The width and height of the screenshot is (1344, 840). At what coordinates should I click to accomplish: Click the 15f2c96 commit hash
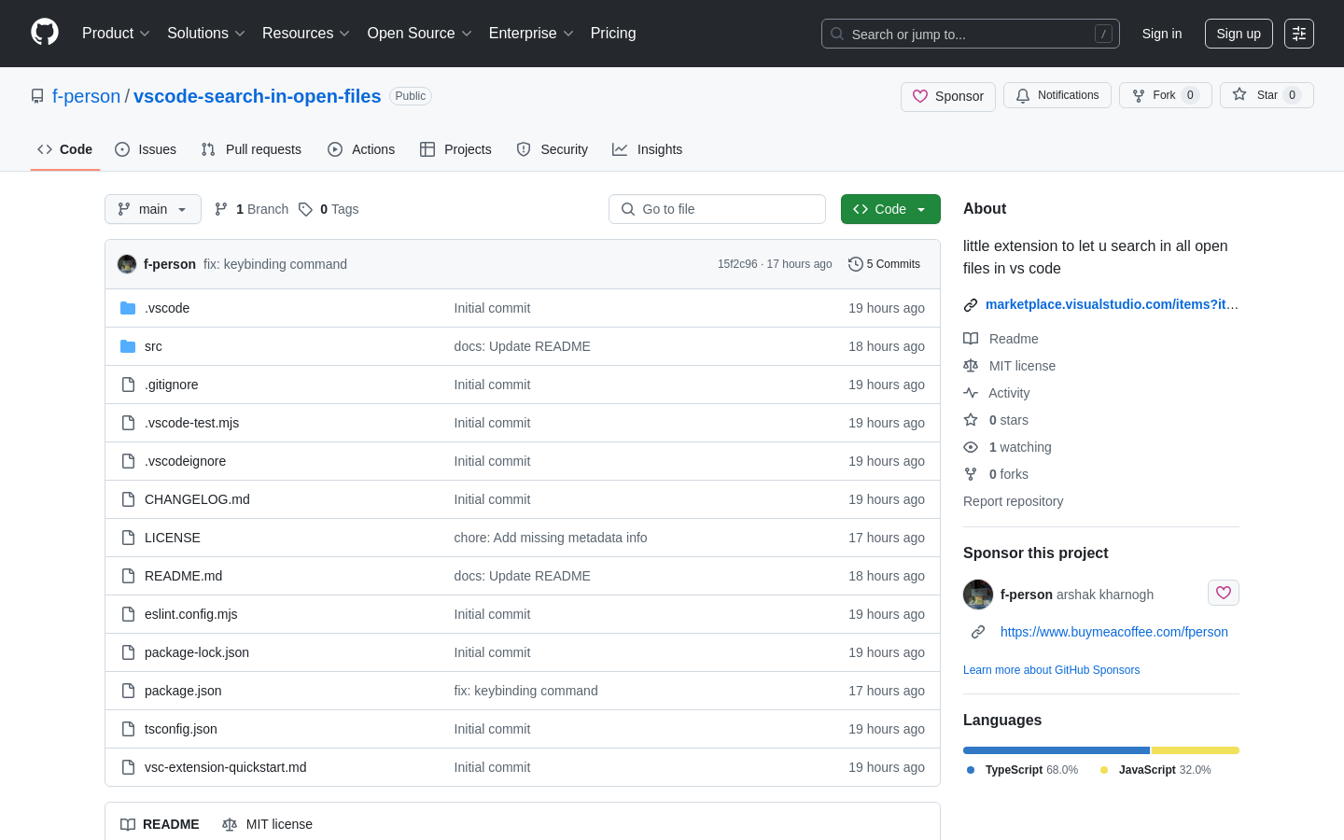[737, 264]
